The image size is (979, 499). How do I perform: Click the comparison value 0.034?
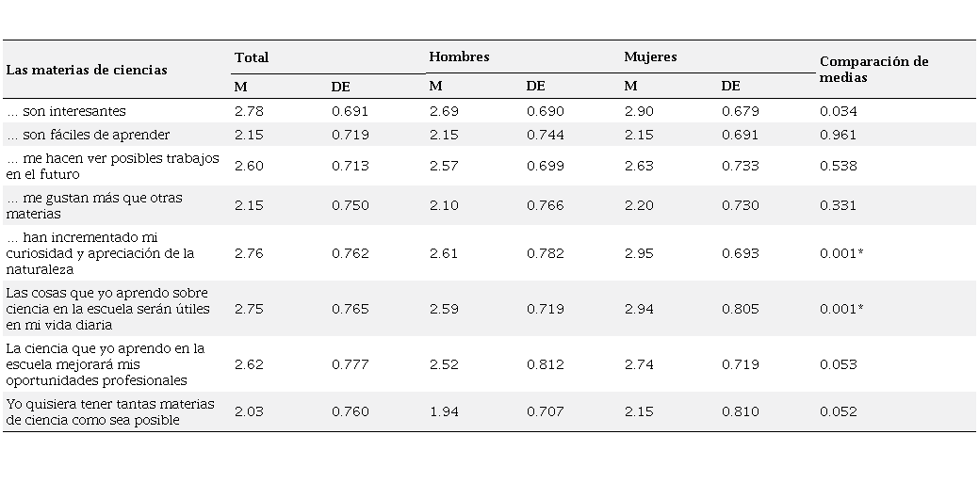coord(838,111)
